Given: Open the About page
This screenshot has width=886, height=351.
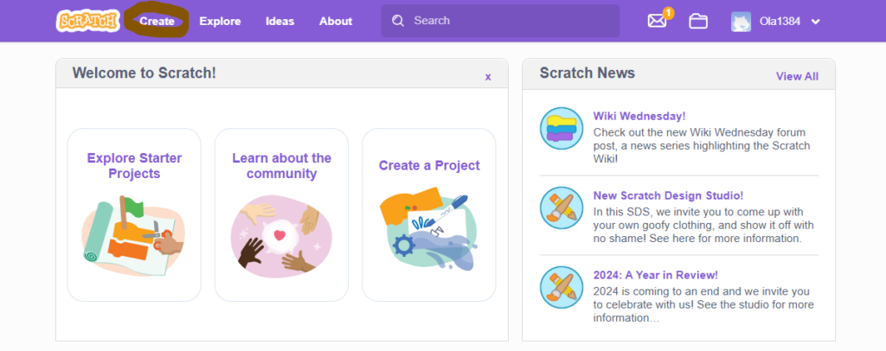Looking at the screenshot, I should 336,22.
